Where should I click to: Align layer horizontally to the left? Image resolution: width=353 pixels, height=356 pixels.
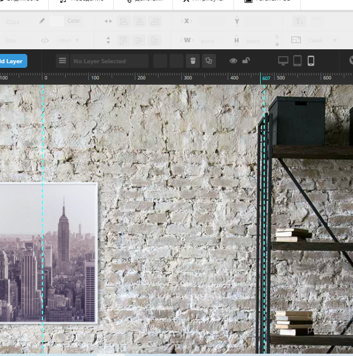pyautogui.click(x=124, y=21)
